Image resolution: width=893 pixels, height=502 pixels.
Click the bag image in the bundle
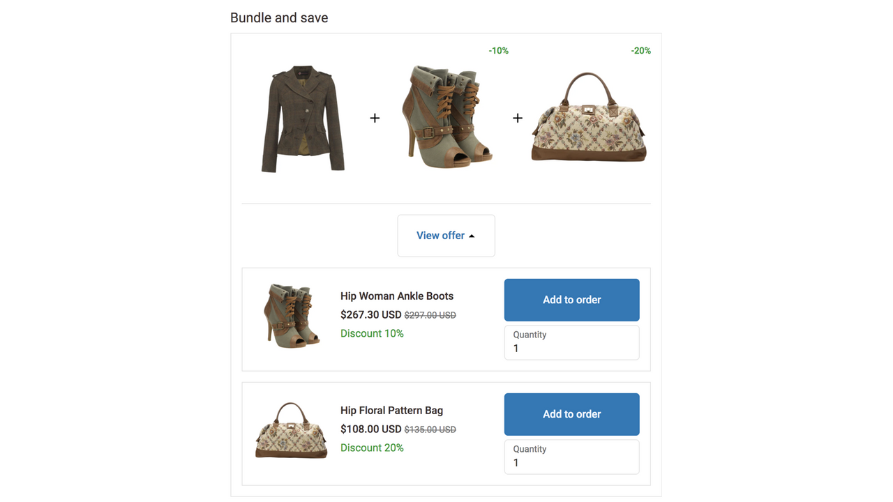(x=588, y=115)
